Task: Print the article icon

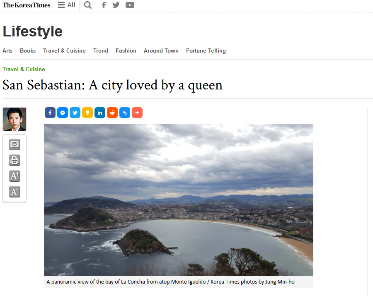Action: (x=15, y=160)
